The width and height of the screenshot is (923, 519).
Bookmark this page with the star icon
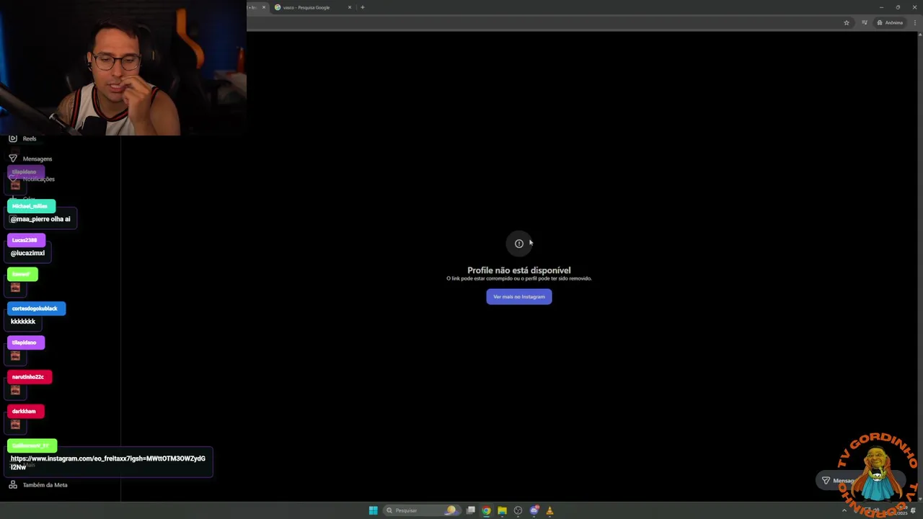point(847,22)
